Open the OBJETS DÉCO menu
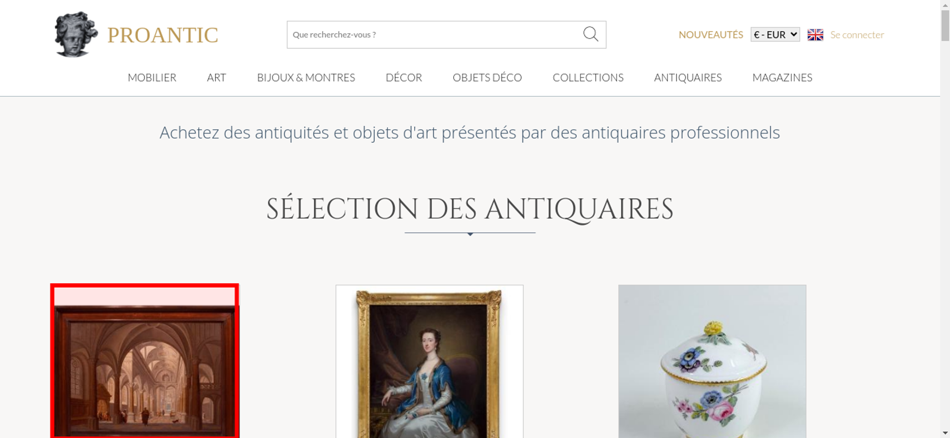 coord(487,77)
